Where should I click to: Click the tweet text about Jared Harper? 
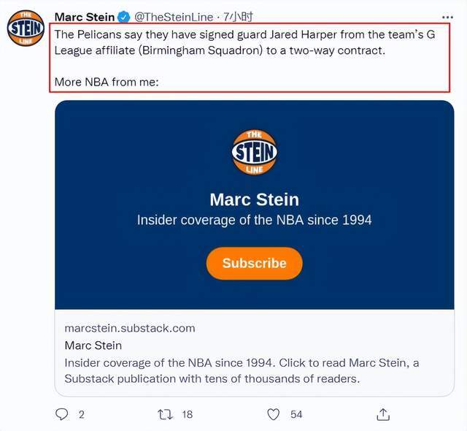click(245, 42)
